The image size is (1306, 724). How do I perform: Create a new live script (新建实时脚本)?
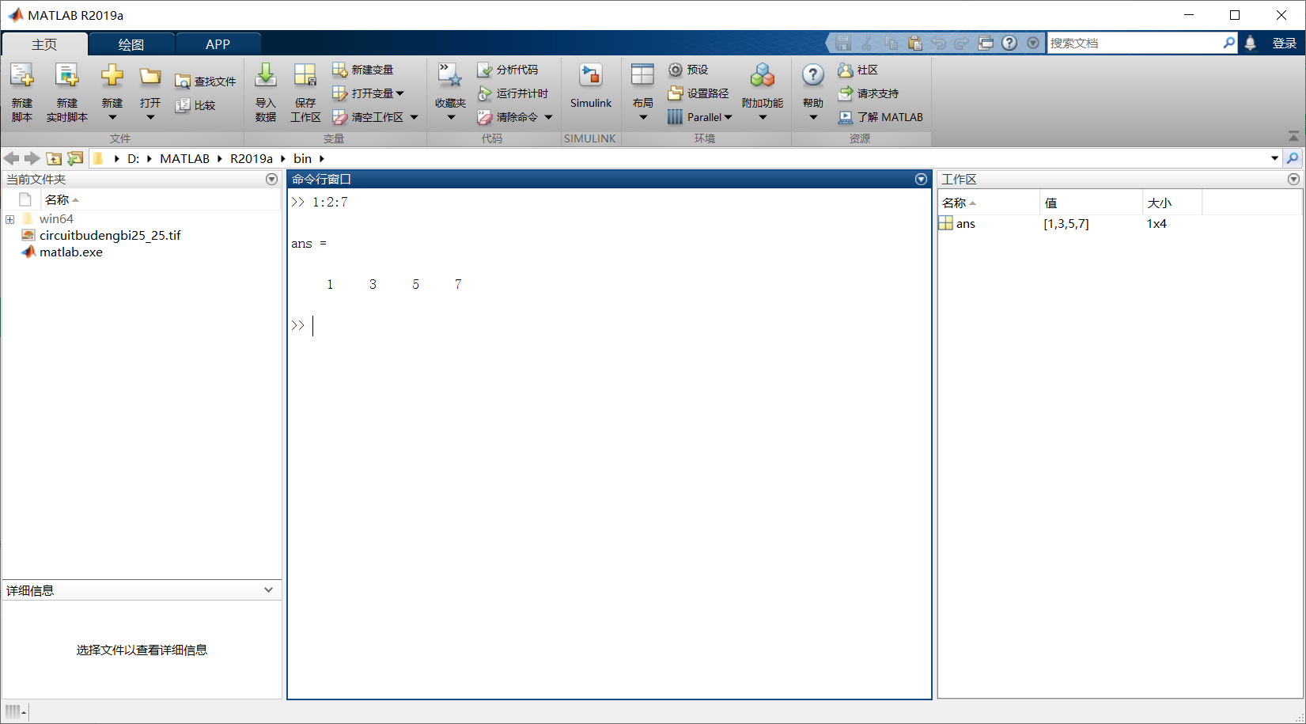coord(67,93)
